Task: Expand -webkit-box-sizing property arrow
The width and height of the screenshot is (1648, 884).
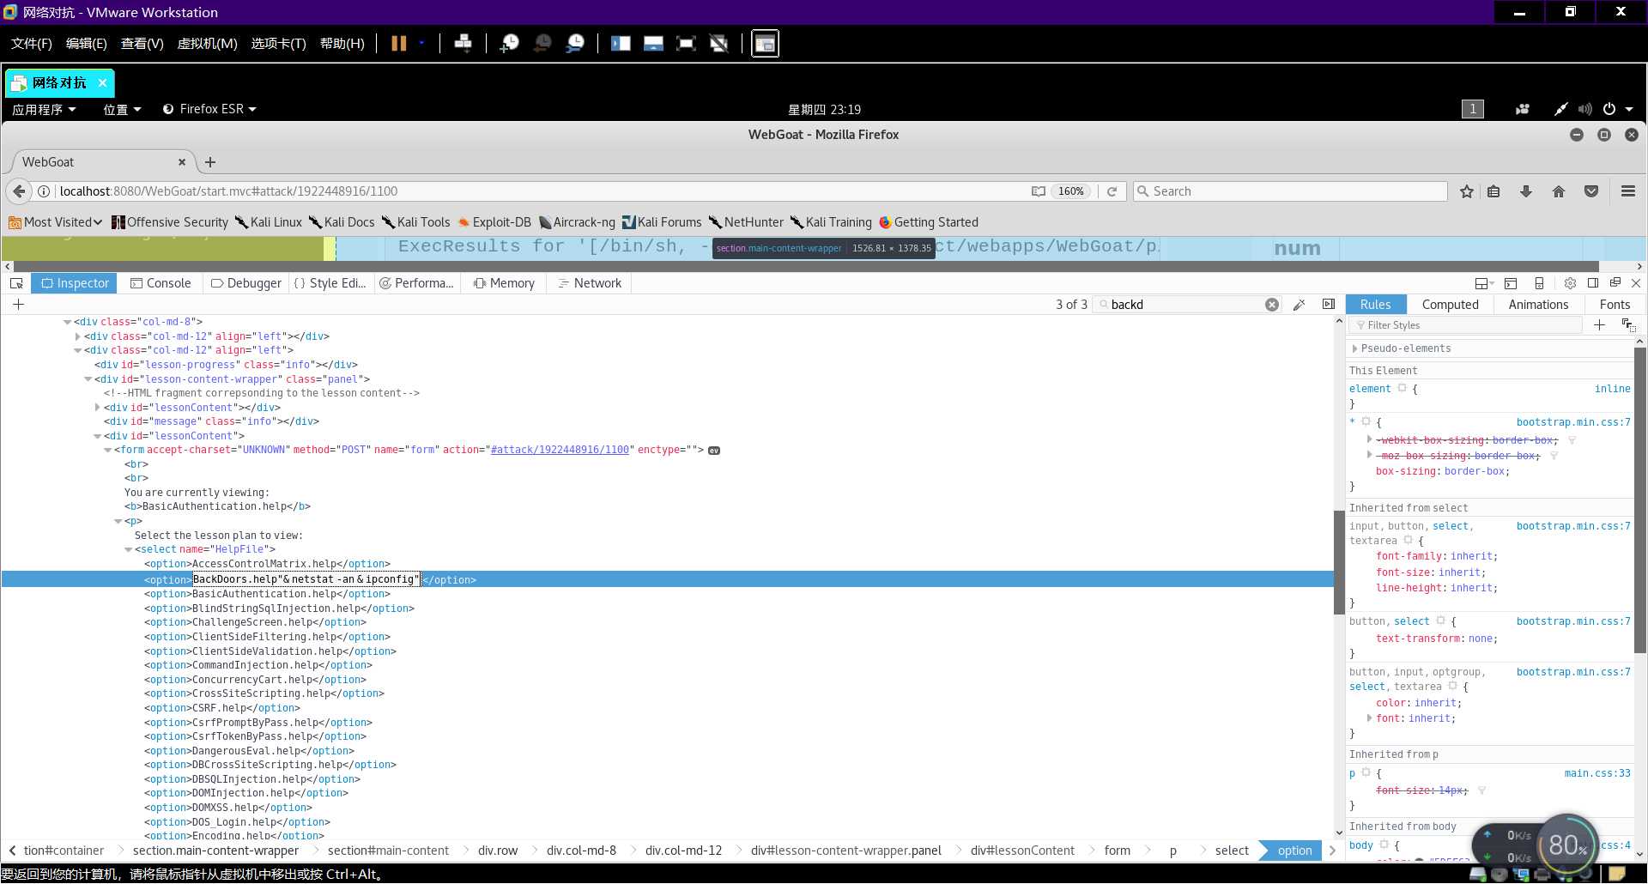Action: coord(1370,440)
